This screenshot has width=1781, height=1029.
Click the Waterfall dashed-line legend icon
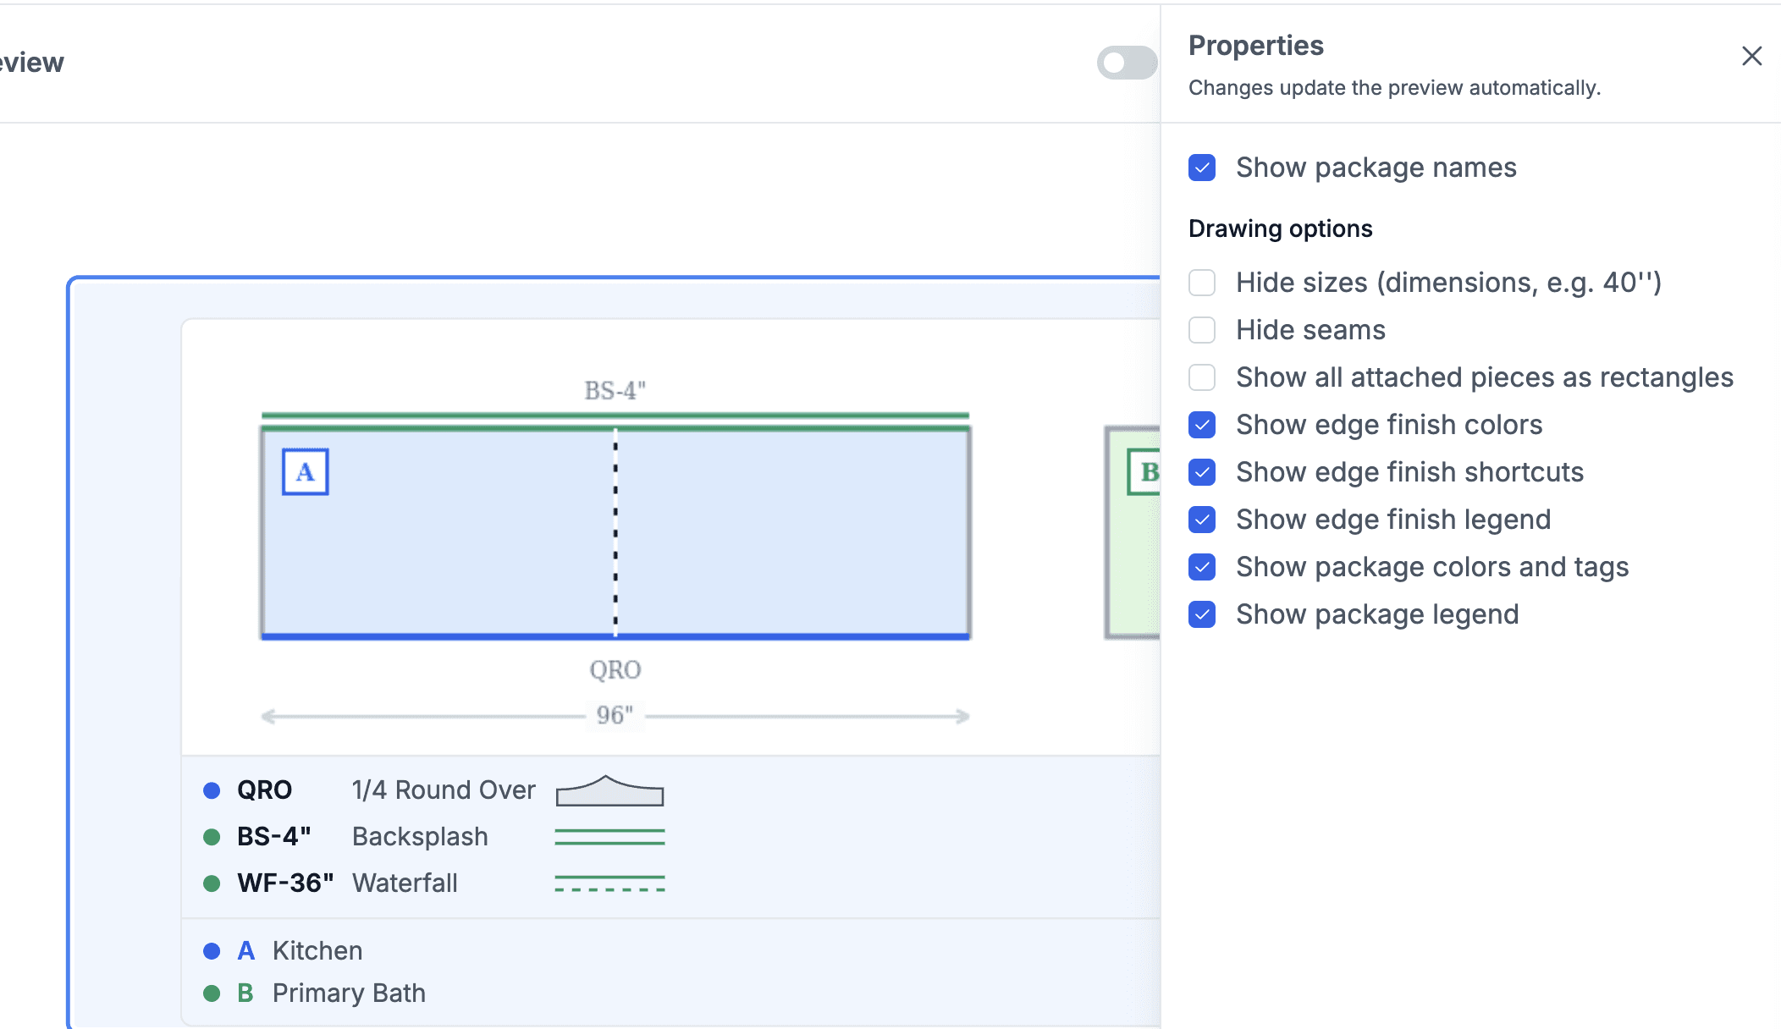point(609,883)
